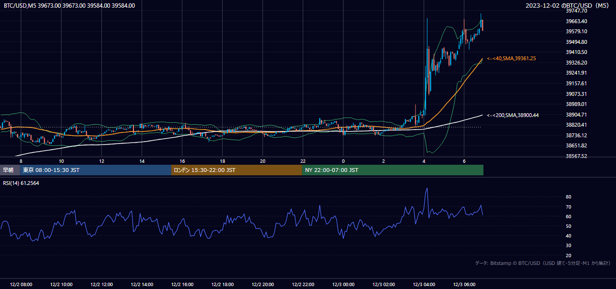Click RSI axis level 70
This screenshot has width=616, height=289.
(568, 207)
